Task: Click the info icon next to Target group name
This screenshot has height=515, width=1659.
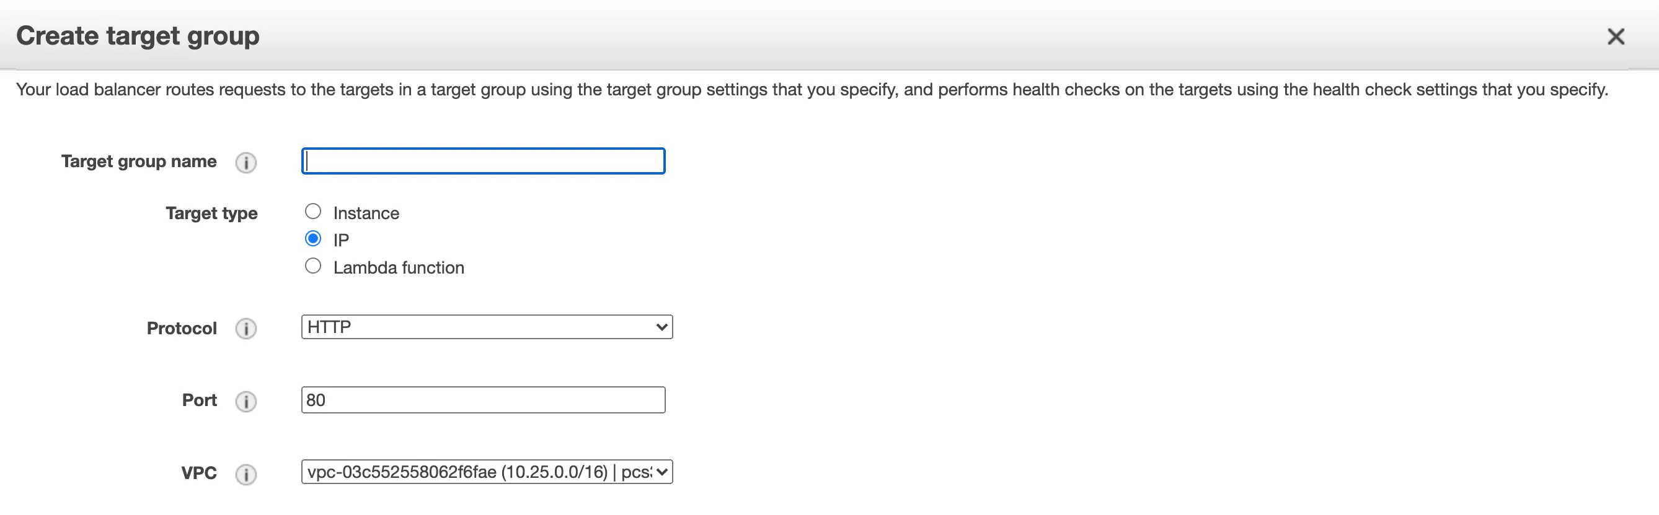Action: click(246, 163)
